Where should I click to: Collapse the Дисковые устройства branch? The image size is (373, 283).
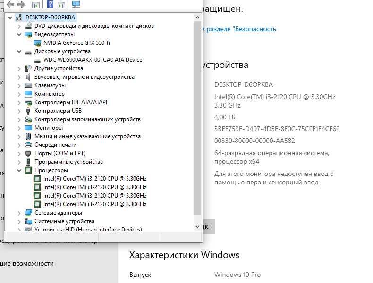(x=19, y=51)
